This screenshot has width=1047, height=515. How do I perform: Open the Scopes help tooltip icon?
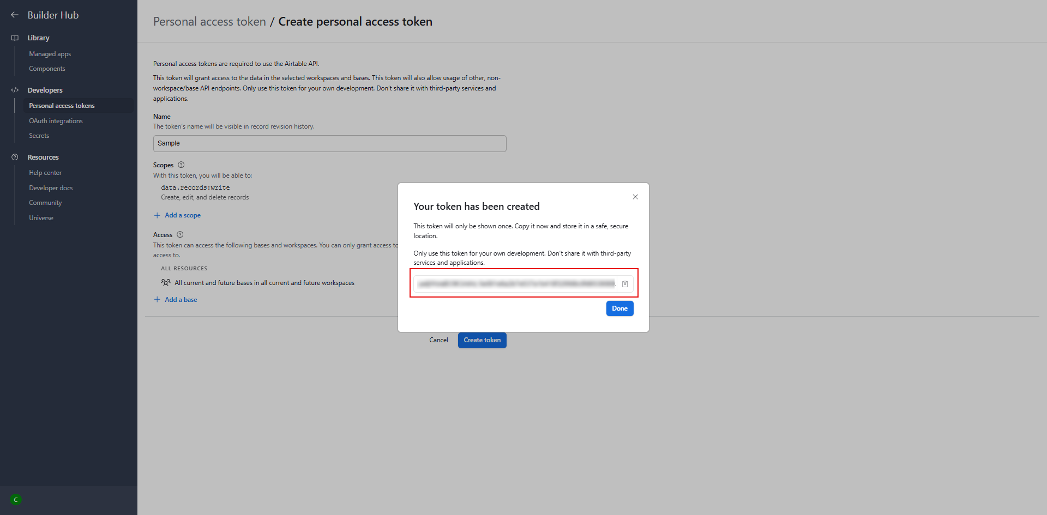coord(181,165)
